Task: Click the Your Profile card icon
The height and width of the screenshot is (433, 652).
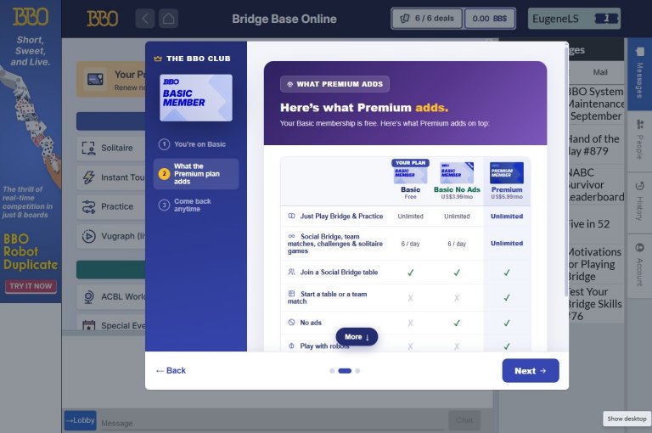Action: point(95,79)
